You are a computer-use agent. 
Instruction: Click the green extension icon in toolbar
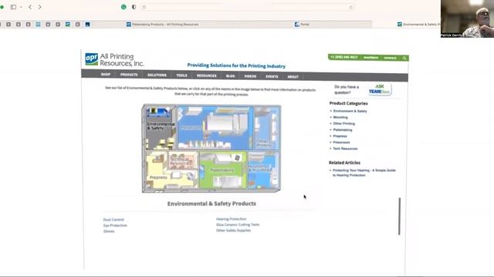point(123,7)
